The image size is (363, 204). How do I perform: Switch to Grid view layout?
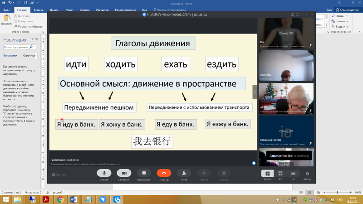tap(280, 173)
